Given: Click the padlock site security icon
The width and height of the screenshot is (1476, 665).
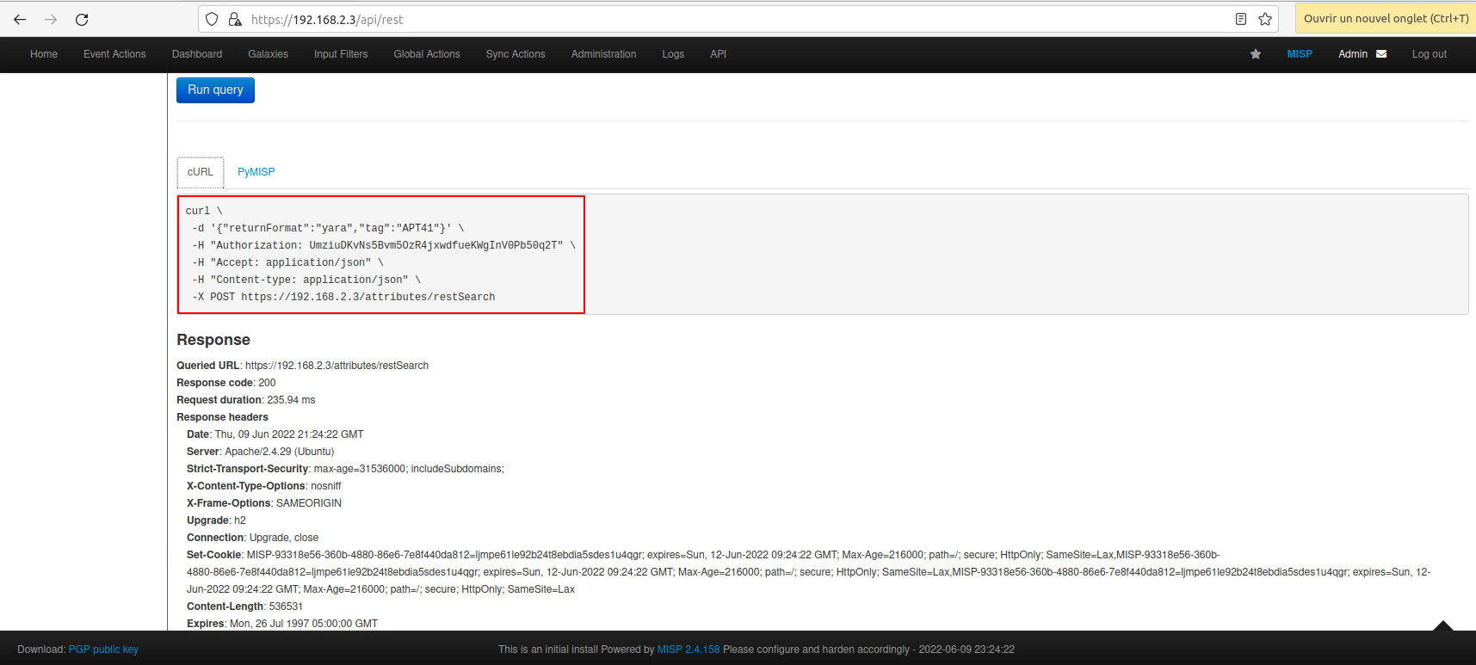Looking at the screenshot, I should [x=234, y=19].
